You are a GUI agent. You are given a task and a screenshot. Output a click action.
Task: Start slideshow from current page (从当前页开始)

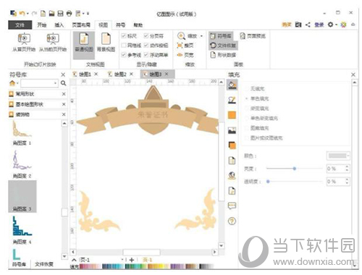point(53,43)
